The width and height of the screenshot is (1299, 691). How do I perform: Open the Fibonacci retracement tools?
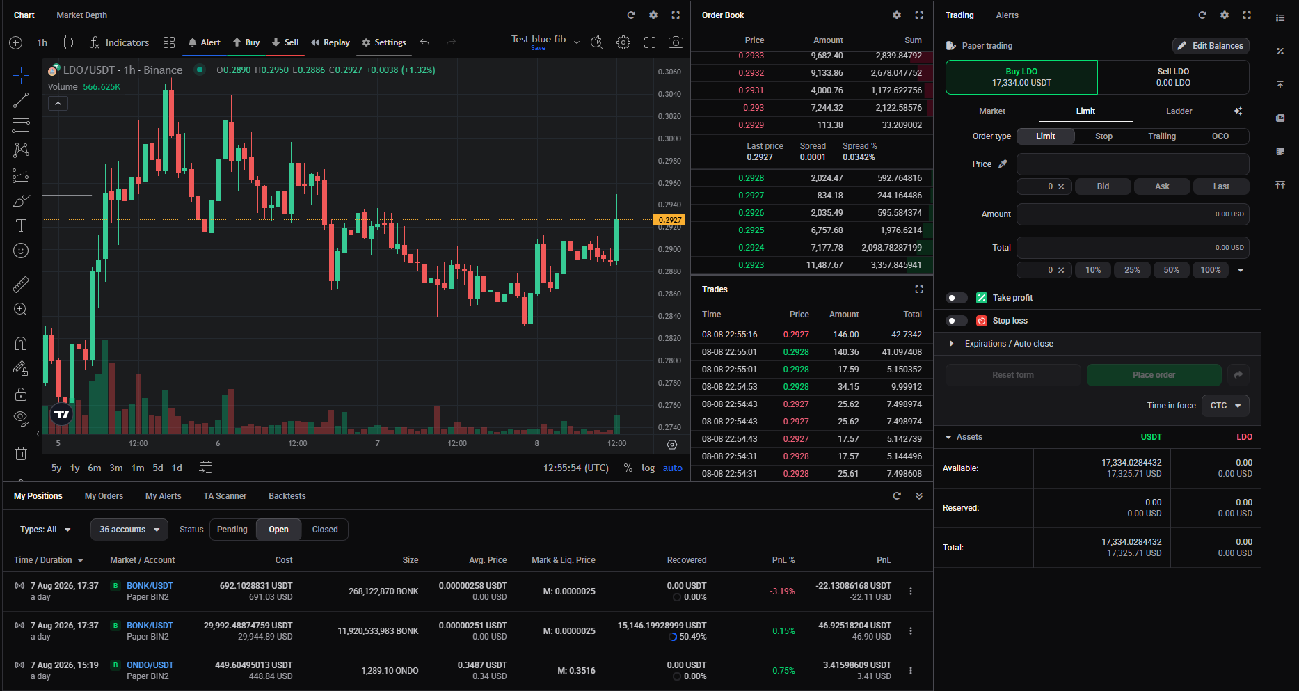click(21, 125)
